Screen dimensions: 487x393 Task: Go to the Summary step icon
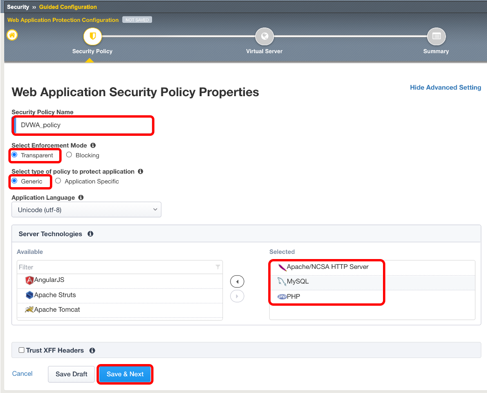436,36
